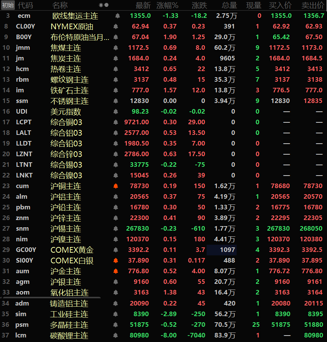The image size is (327, 342).
Task: Turn off red alert bell for 沪金主连
Action: [x=115, y=271]
